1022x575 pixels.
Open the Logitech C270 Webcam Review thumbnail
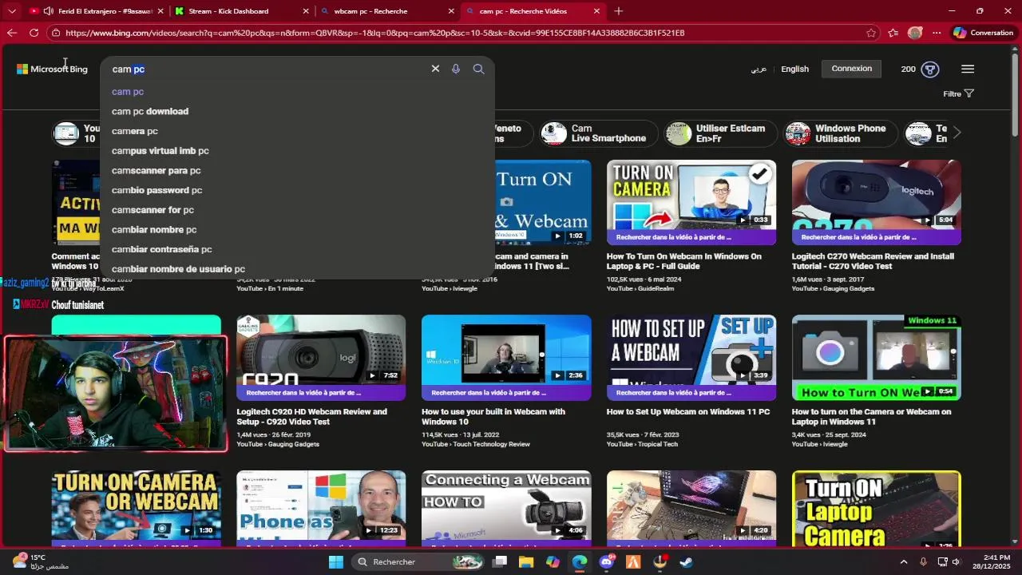(x=877, y=202)
